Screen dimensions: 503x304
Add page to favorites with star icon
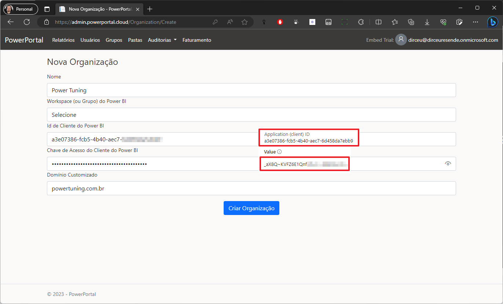[x=245, y=22]
